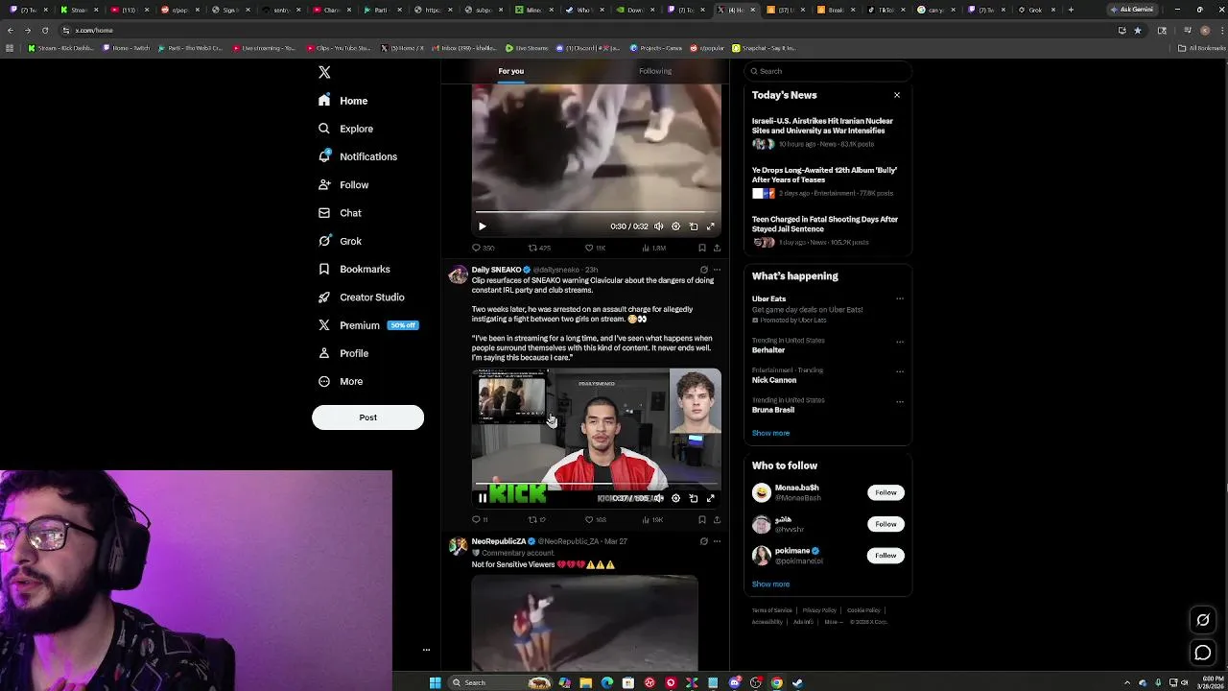
Task: Open more options for Bruna Brasil trend
Action: coord(900,400)
